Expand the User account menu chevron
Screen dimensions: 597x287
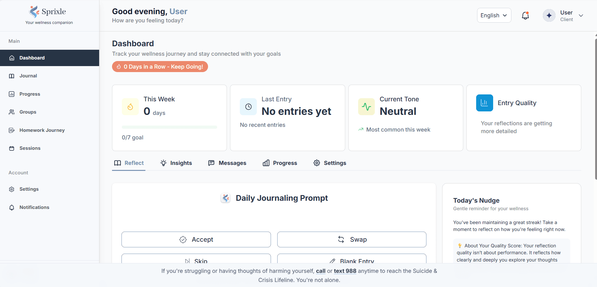(581, 15)
